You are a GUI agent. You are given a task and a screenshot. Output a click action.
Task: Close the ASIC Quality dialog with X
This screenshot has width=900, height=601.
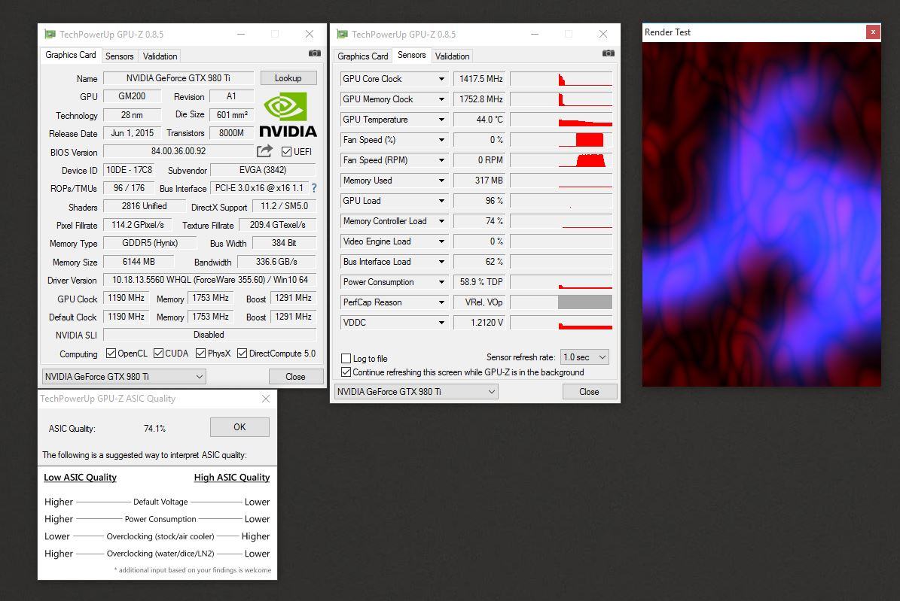tap(265, 399)
